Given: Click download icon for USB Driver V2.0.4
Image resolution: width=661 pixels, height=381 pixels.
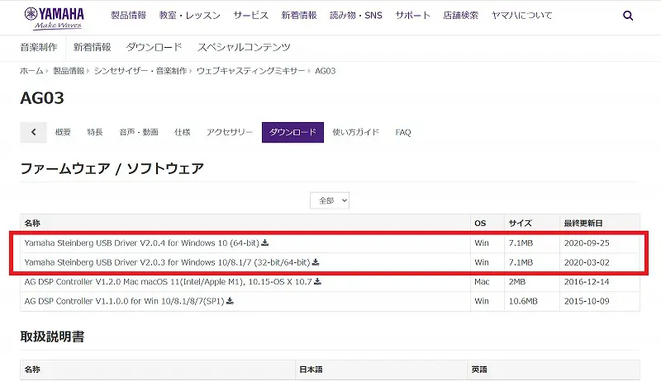Looking at the screenshot, I should click(265, 242).
